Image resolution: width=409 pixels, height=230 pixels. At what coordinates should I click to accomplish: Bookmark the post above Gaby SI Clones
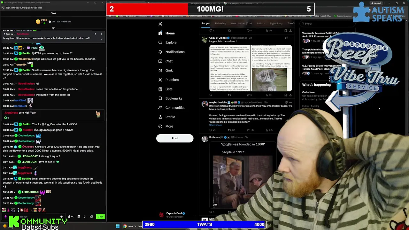[285, 31]
